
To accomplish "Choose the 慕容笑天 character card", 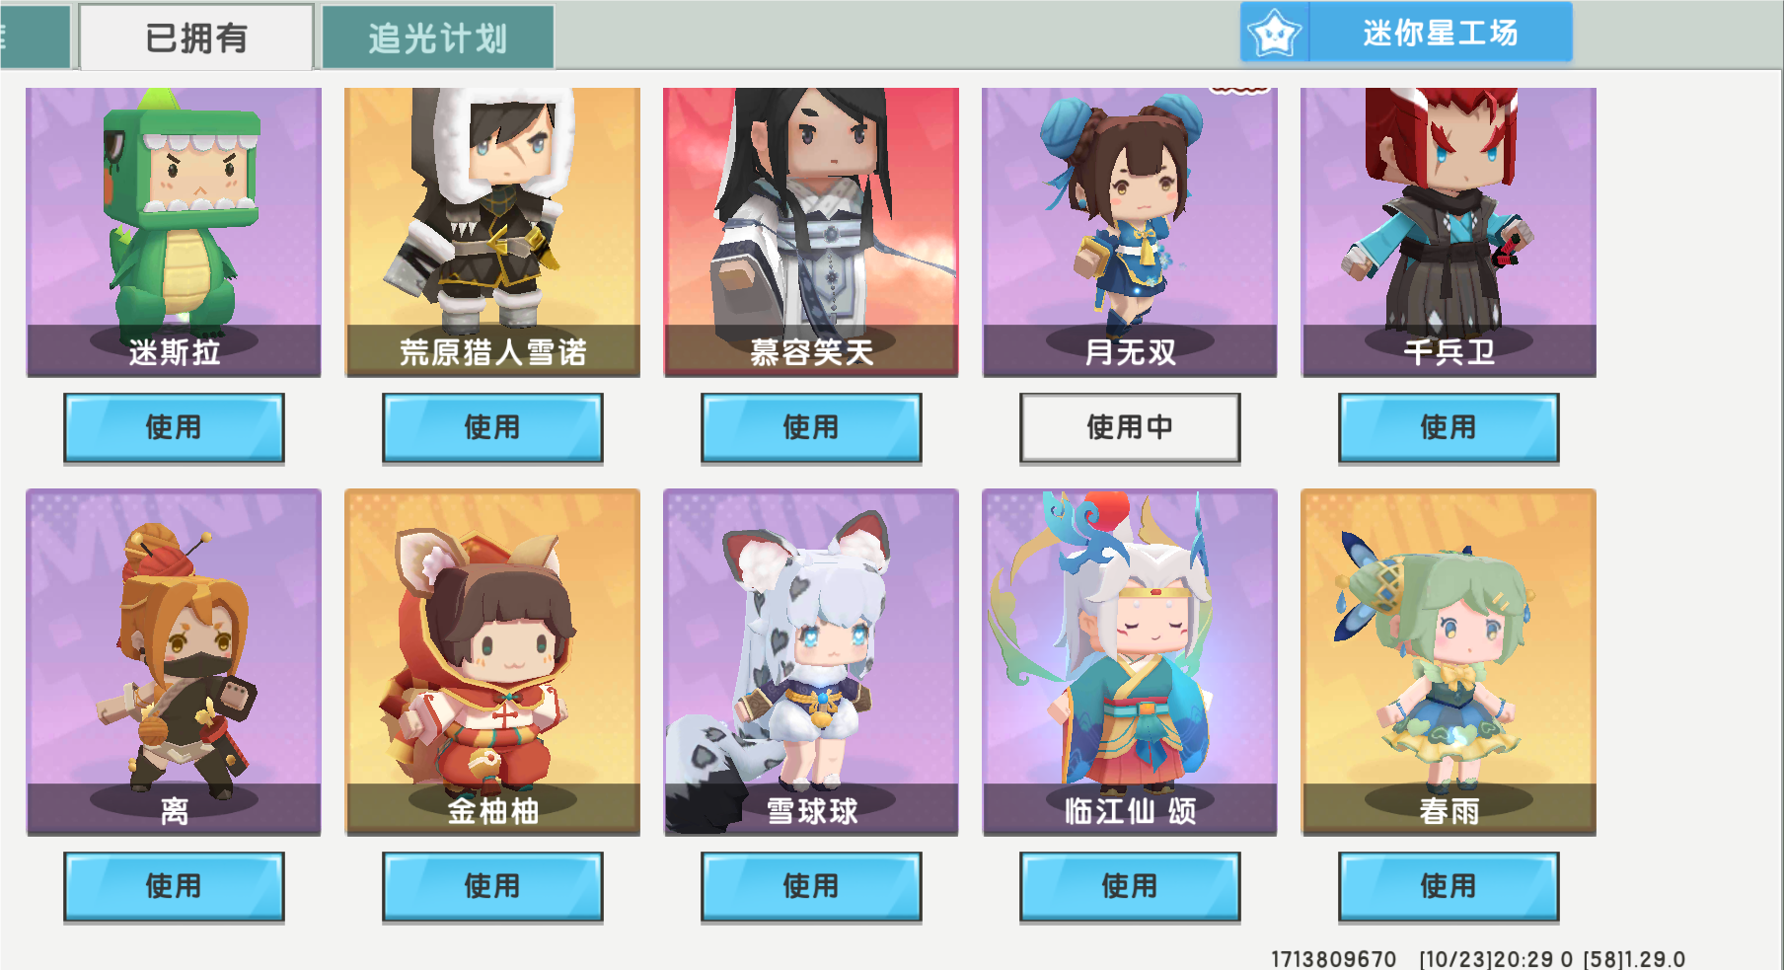I will click(x=811, y=232).
